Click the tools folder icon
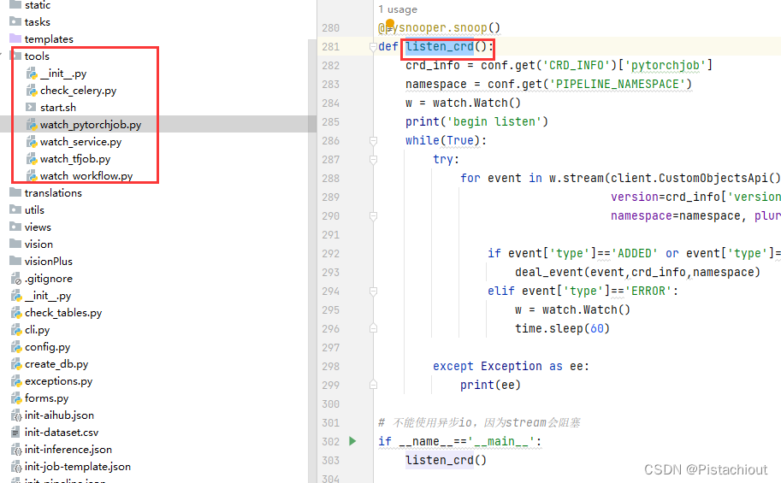Screen dimensions: 781x483 click(x=16, y=56)
